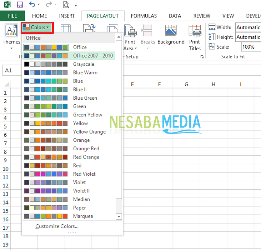261x250 pixels.
Task: Select the Orange color set
Action: click(69, 140)
